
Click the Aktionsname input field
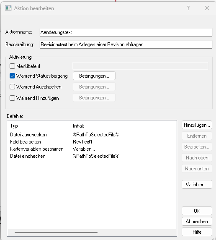[x=126, y=32]
